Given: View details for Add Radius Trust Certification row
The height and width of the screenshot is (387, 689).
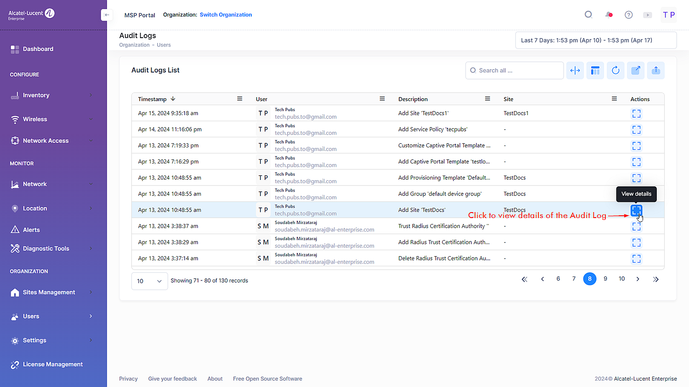Looking at the screenshot, I should (x=636, y=242).
